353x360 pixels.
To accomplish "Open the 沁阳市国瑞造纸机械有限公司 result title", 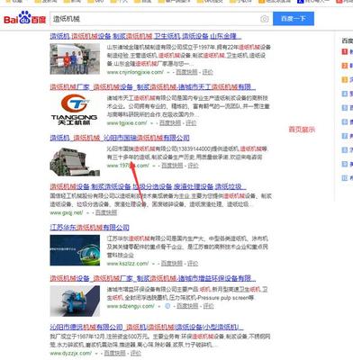I will click(120, 138).
